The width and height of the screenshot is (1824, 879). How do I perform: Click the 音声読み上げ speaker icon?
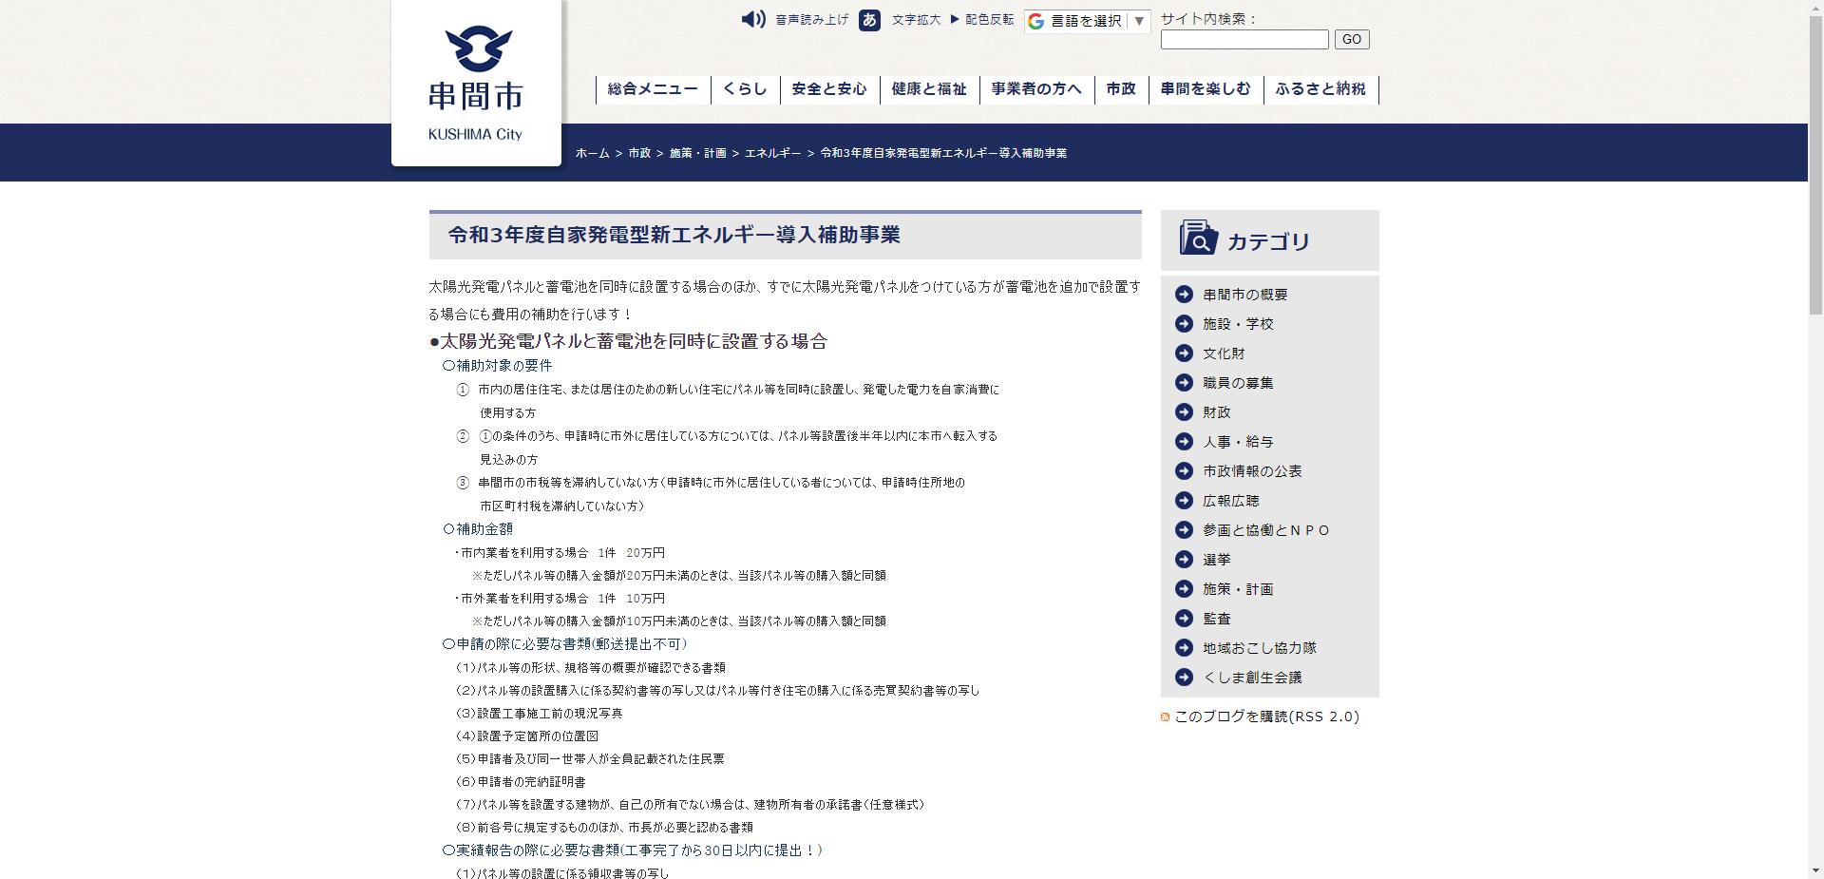coord(750,19)
